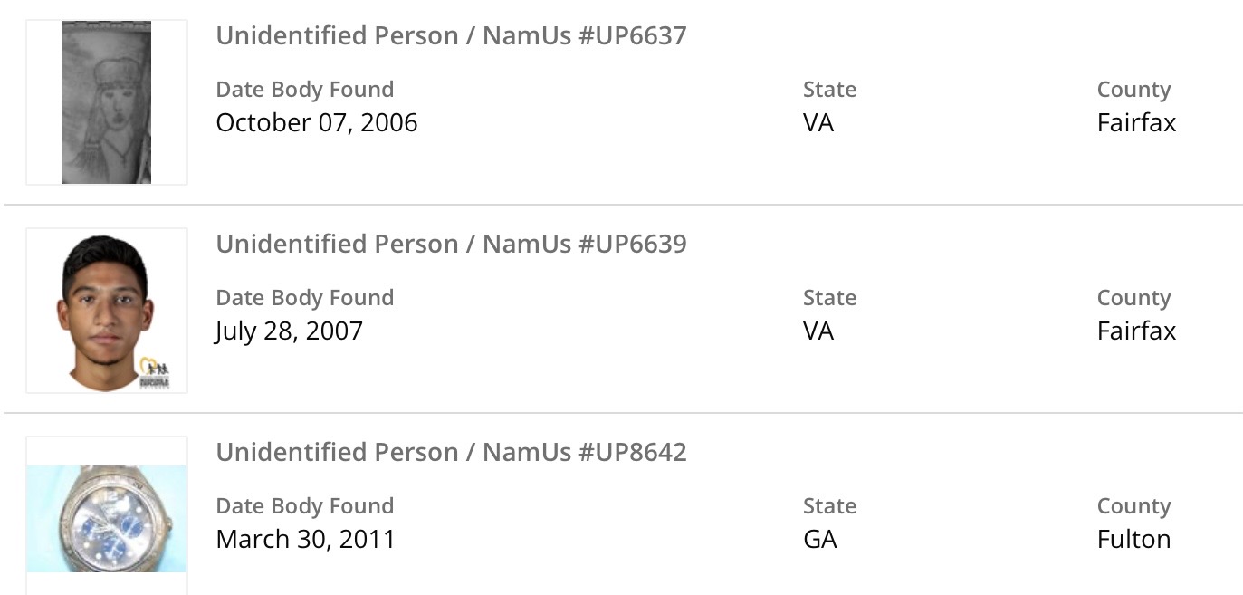Click Fairfax county value for case UP6639
Image resolution: width=1243 pixels, height=595 pixels.
point(1136,331)
